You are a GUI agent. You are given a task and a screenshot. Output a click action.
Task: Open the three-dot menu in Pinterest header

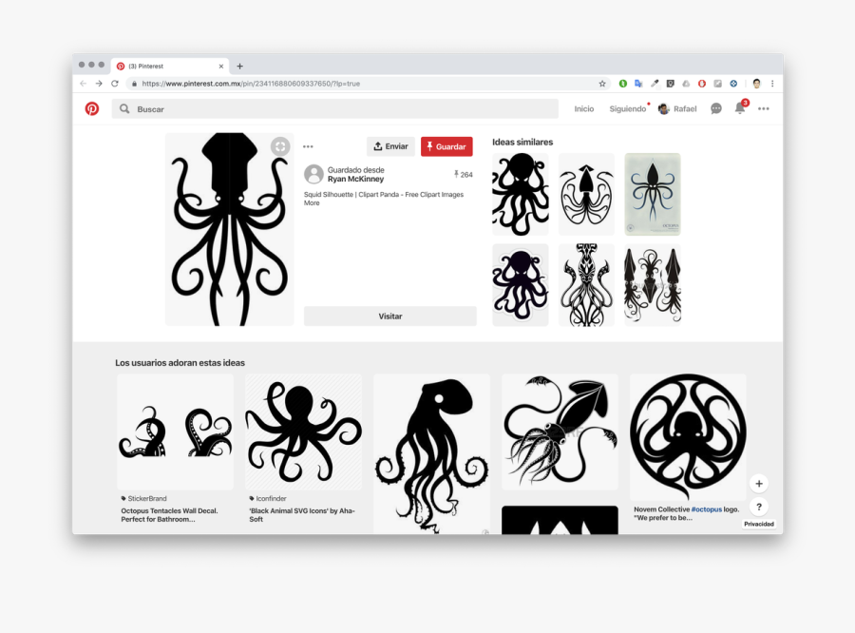coord(764,108)
